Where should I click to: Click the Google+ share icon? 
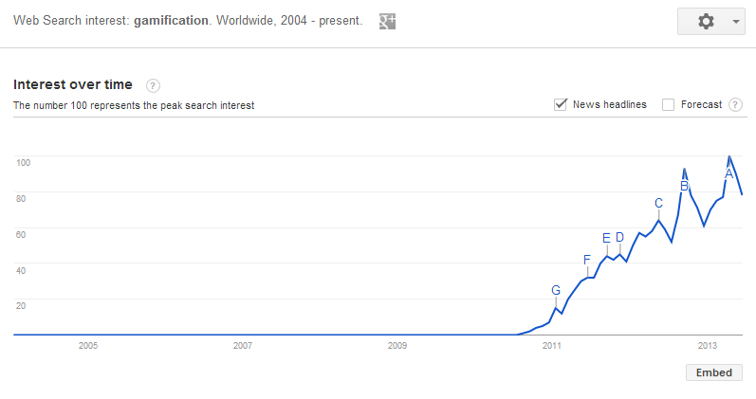coord(387,21)
